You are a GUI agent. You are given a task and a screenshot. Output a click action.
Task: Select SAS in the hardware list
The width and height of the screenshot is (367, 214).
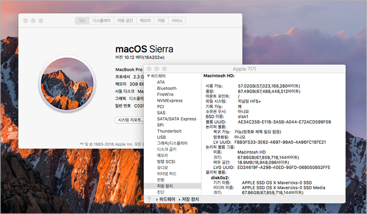coord(161,112)
